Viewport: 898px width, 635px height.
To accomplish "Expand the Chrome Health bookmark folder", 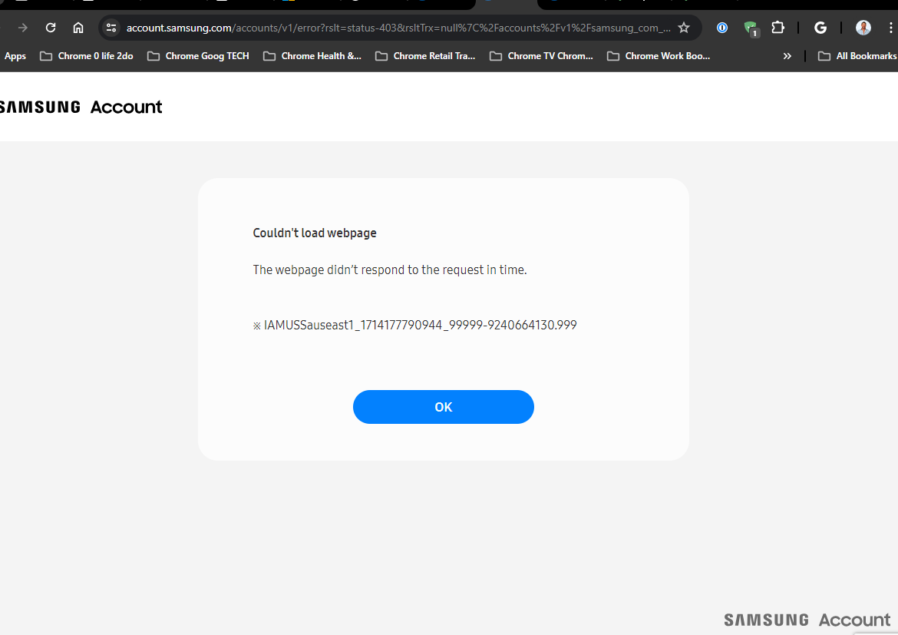I will tap(312, 56).
